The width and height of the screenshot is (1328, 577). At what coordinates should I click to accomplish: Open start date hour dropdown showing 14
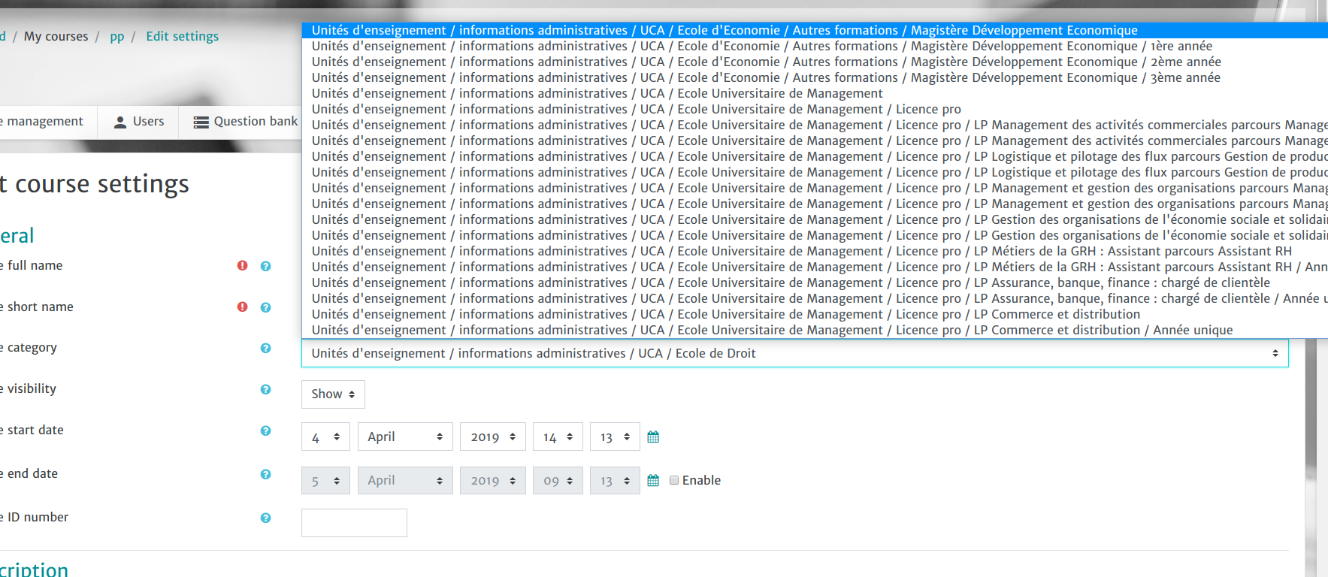click(558, 437)
